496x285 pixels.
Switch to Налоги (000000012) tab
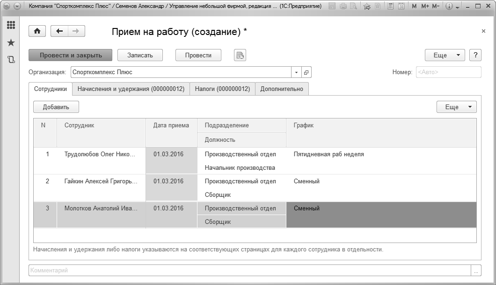pos(222,89)
